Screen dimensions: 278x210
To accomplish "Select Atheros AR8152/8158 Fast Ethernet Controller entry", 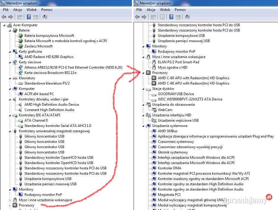I will tap(73, 67).
